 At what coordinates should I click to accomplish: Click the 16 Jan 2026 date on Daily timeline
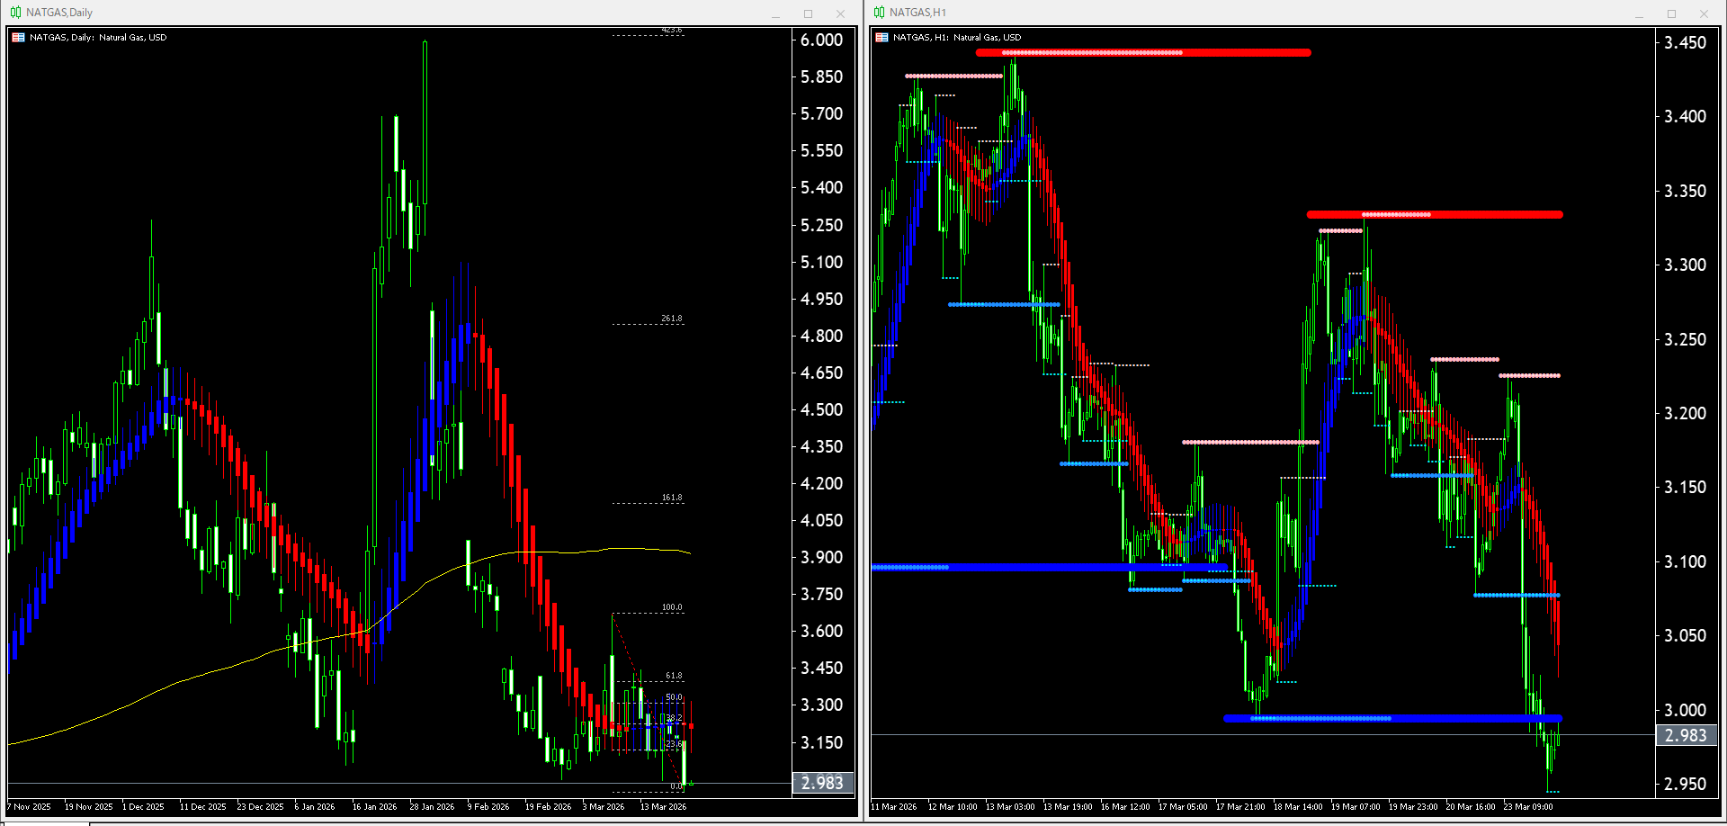[x=375, y=807]
